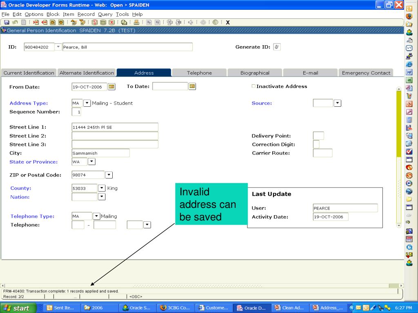Open the Nation dropdown arrow
The height and width of the screenshot is (313, 418).
(x=102, y=197)
